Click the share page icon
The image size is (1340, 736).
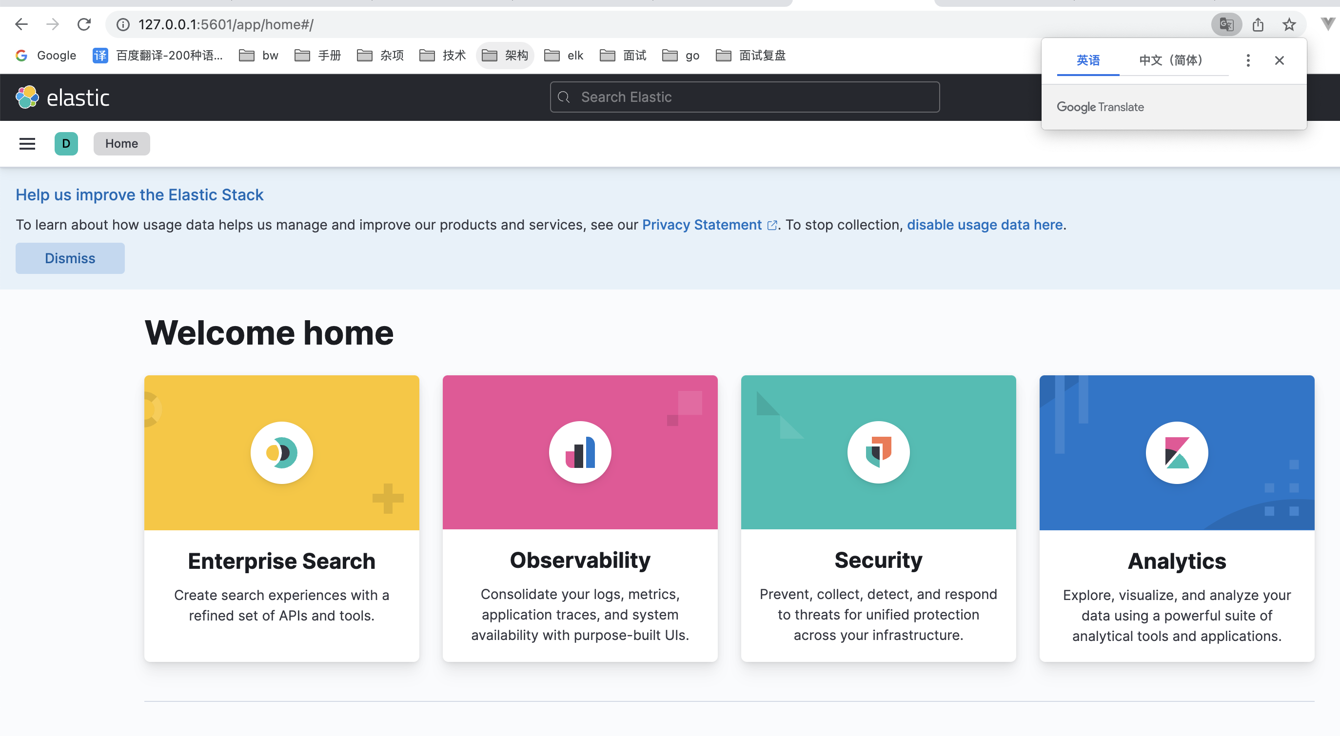(1258, 24)
